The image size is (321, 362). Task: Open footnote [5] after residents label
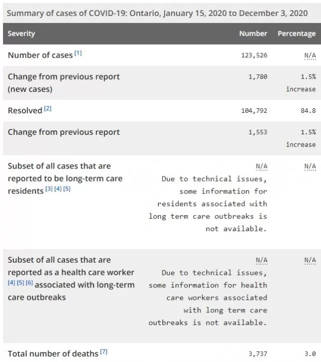pos(67,189)
